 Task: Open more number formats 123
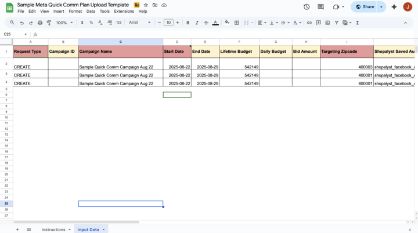click(118, 23)
